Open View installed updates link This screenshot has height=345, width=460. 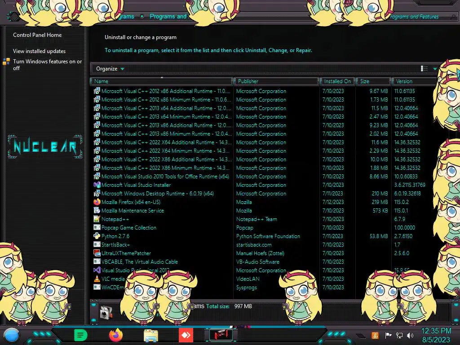40,51
